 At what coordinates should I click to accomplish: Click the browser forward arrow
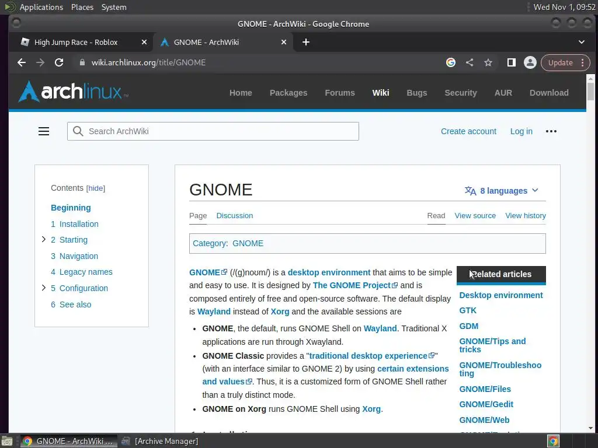pos(40,62)
